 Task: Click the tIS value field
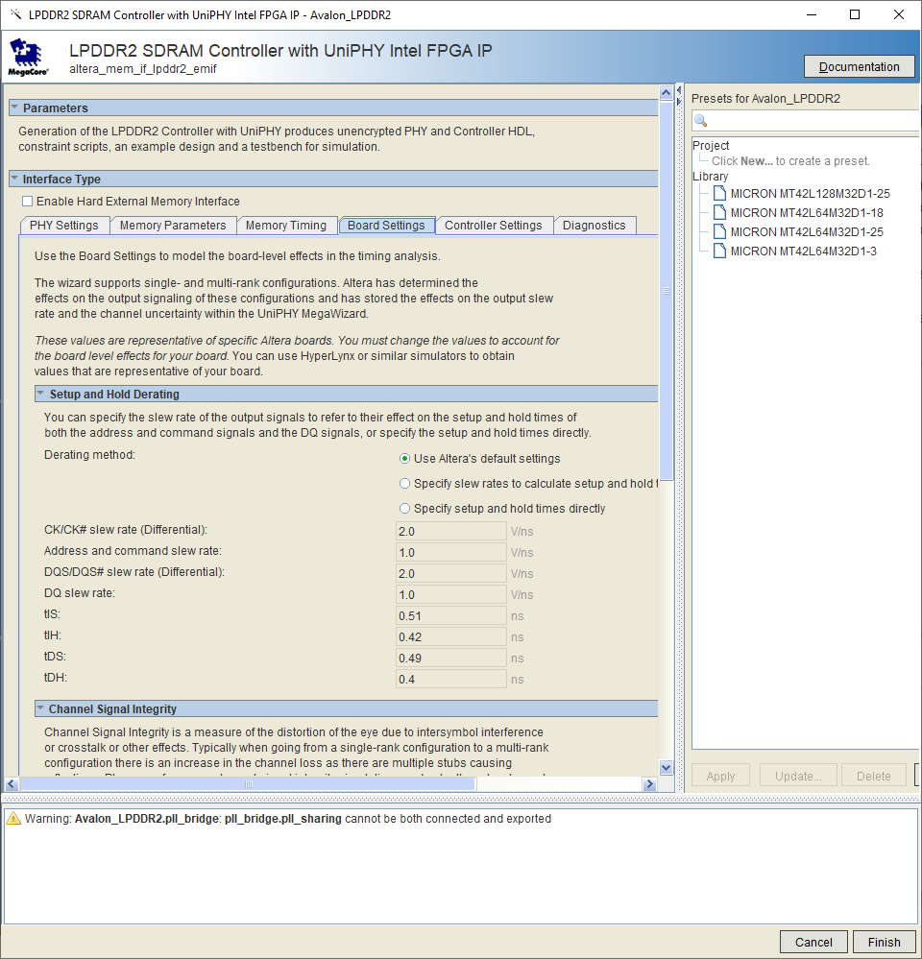[450, 615]
